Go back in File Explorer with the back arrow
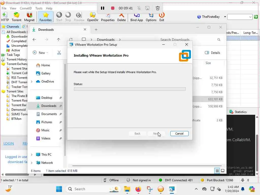The width and height of the screenshot is (260, 195). tap(34, 39)
